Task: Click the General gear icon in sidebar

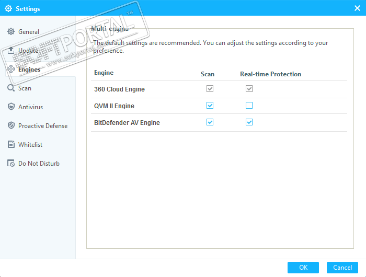Action: tap(11, 31)
